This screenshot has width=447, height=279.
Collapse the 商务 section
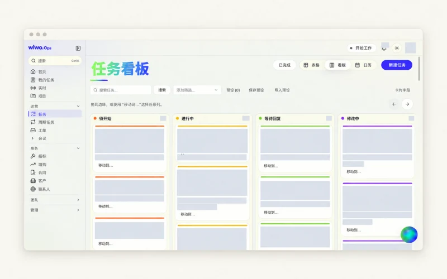point(78,148)
